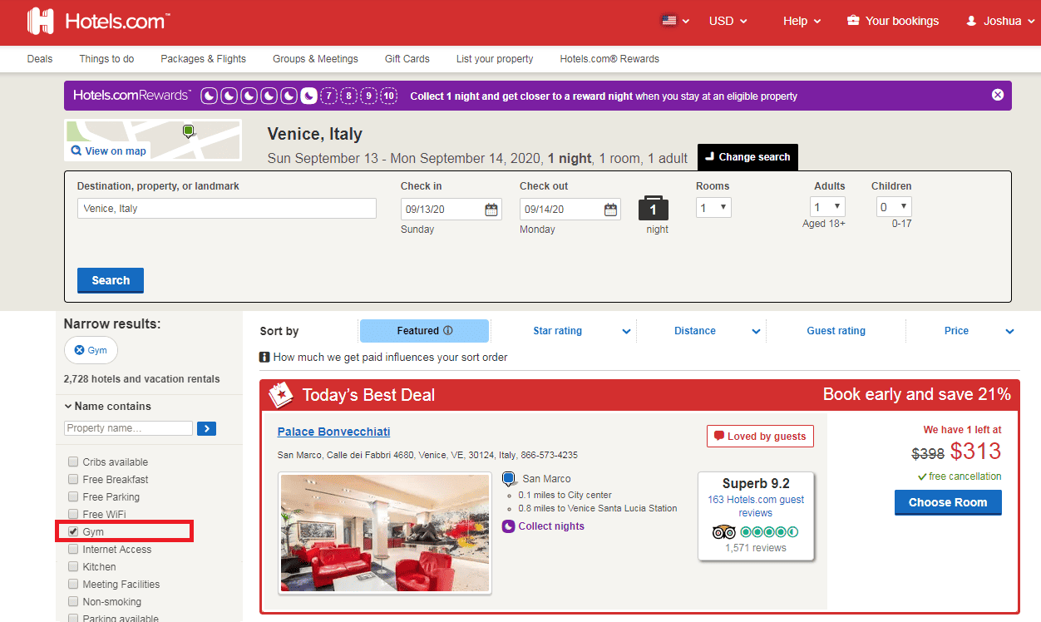Image resolution: width=1041 pixels, height=622 pixels.
Task: Select the Packages & Flights menu item
Action: click(203, 59)
